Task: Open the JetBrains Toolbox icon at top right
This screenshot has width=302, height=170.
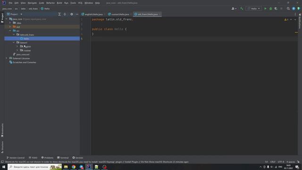Action: pyautogui.click(x=299, y=8)
